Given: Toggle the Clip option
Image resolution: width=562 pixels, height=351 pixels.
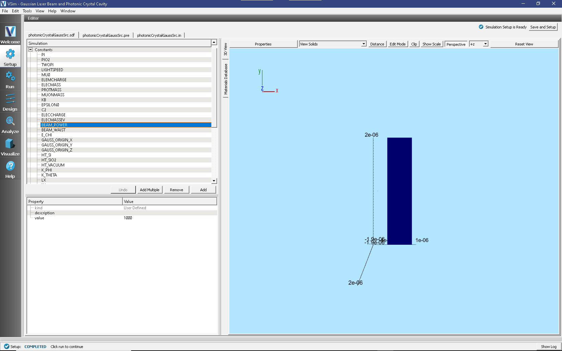Looking at the screenshot, I should [x=414, y=44].
